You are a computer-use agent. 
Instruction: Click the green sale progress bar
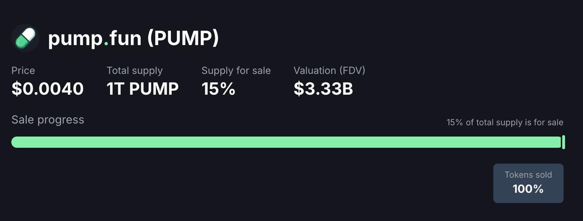pyautogui.click(x=286, y=142)
